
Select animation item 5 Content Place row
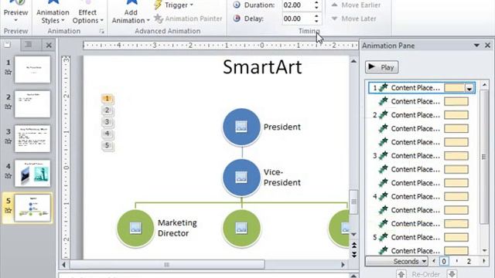click(422, 237)
